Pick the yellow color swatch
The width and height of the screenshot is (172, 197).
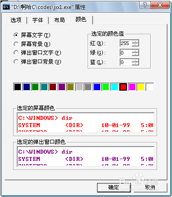pyautogui.click(x=141, y=87)
